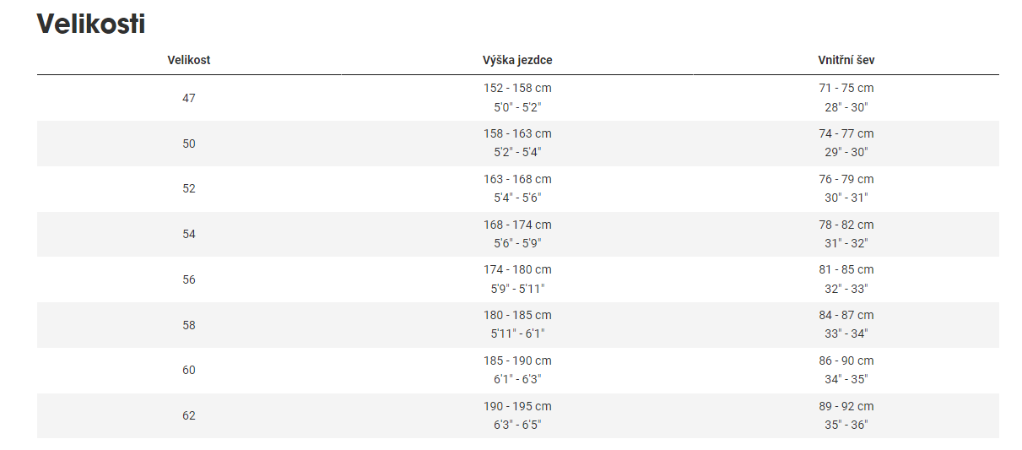Select size 47 cell

click(188, 98)
